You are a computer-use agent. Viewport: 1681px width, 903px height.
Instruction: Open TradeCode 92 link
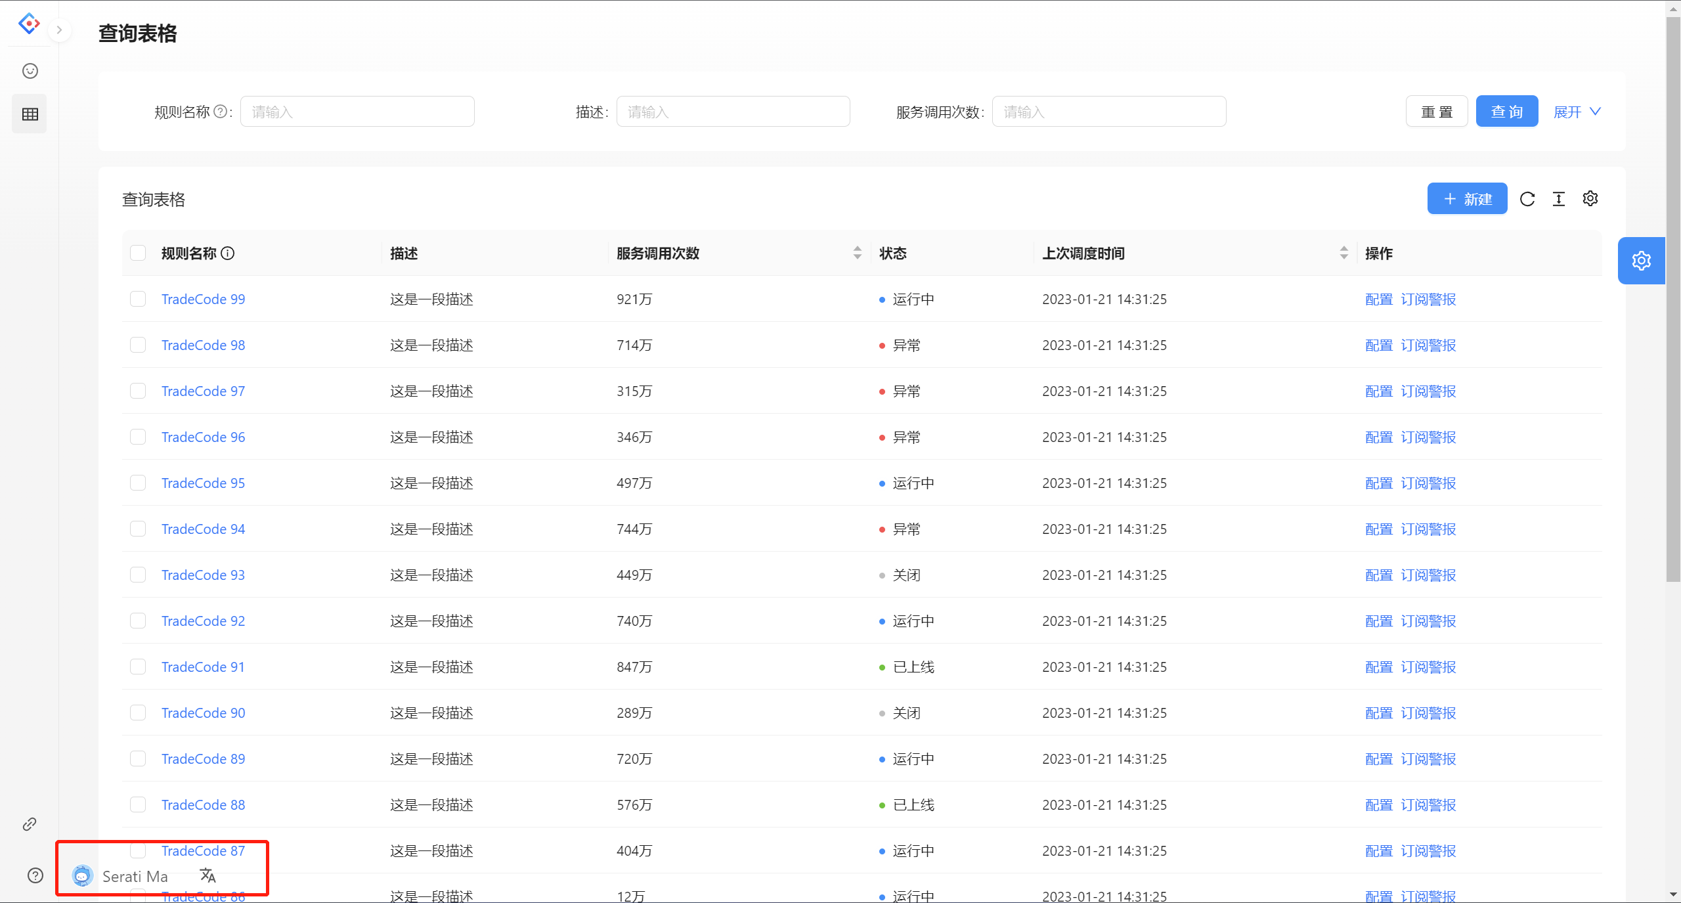203,621
